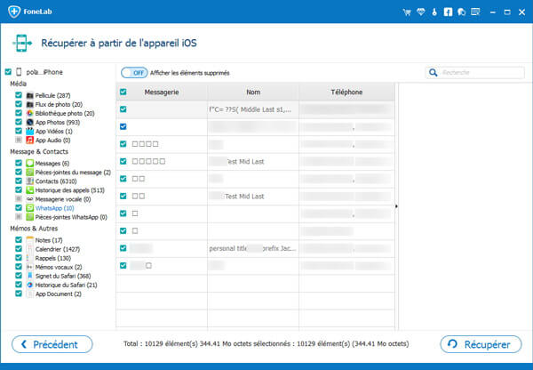The width and height of the screenshot is (533, 370).
Task: Go back with the Précédent button
Action: pyautogui.click(x=52, y=344)
